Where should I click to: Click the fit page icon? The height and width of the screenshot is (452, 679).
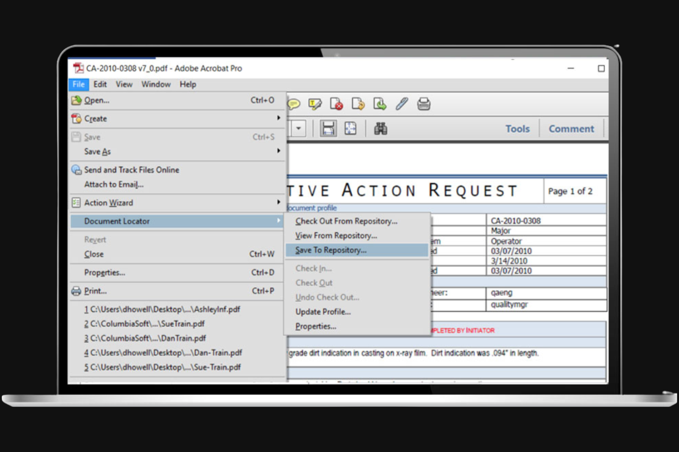click(351, 128)
